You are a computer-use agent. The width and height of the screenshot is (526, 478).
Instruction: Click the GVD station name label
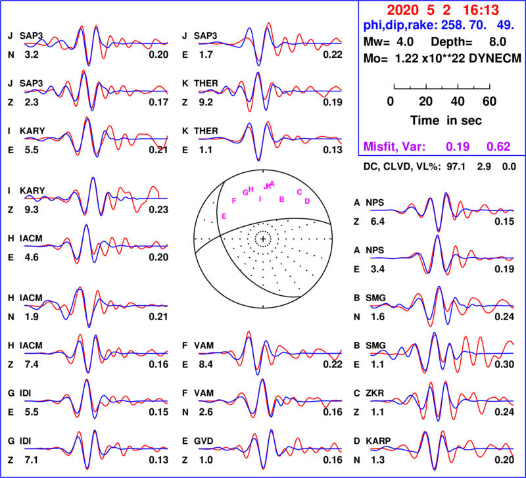tap(204, 441)
